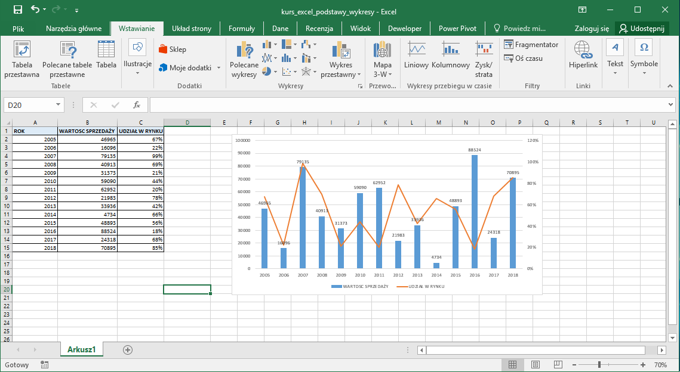680x372 pixels.
Task: Click the horizontal scrollbar thumb
Action: (x=536, y=350)
